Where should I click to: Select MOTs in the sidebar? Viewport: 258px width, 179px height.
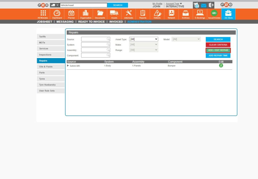[51, 42]
